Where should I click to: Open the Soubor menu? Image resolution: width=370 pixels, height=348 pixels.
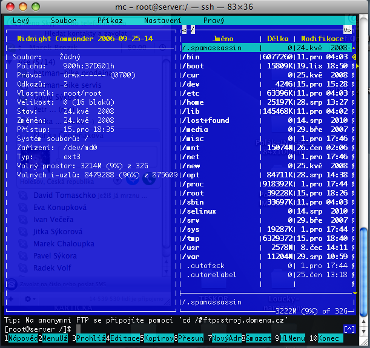point(64,20)
